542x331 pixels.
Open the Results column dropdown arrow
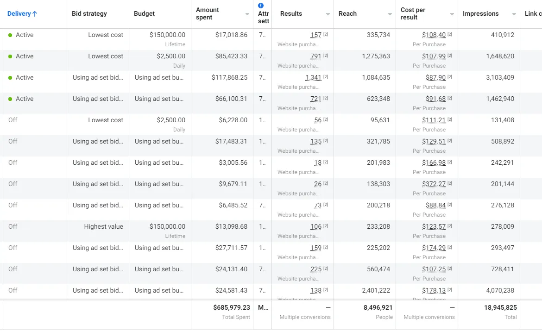coord(328,14)
